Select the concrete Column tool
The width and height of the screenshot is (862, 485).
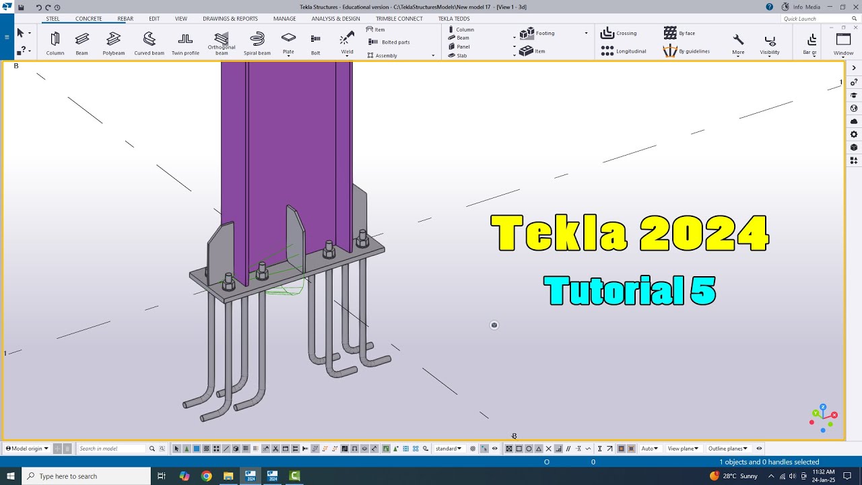[461, 30]
